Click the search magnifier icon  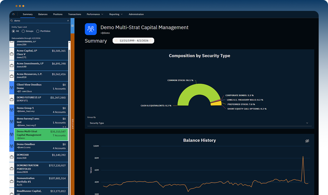[12, 21]
